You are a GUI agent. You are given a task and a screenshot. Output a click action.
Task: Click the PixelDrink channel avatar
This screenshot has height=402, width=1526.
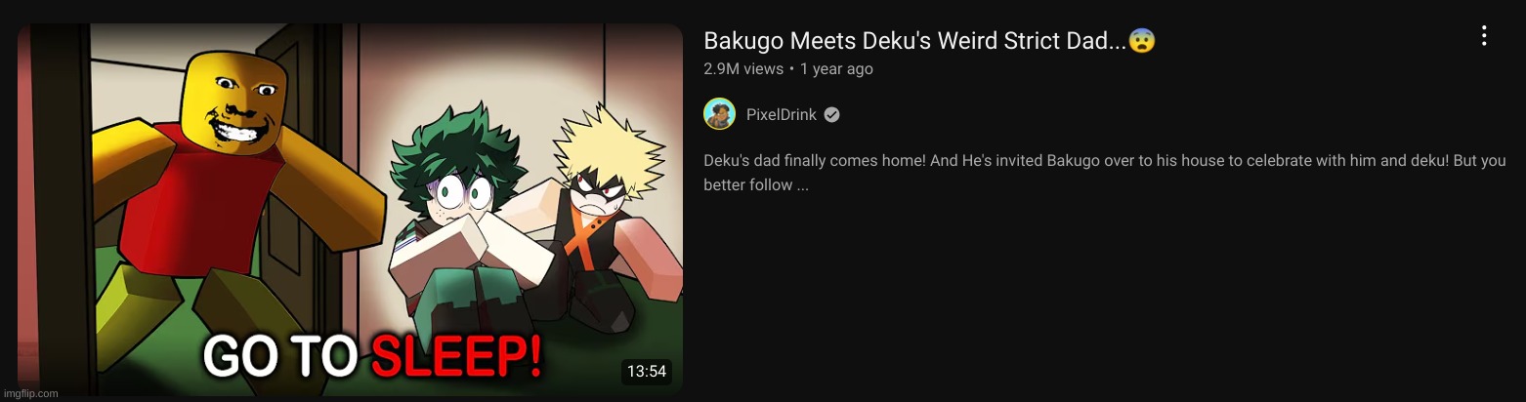point(719,114)
